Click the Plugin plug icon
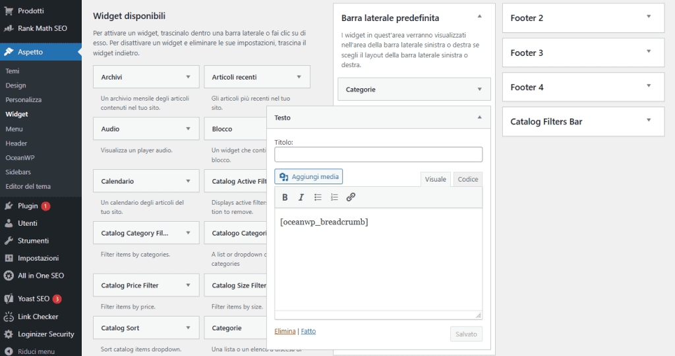This screenshot has width=675, height=356. point(9,206)
